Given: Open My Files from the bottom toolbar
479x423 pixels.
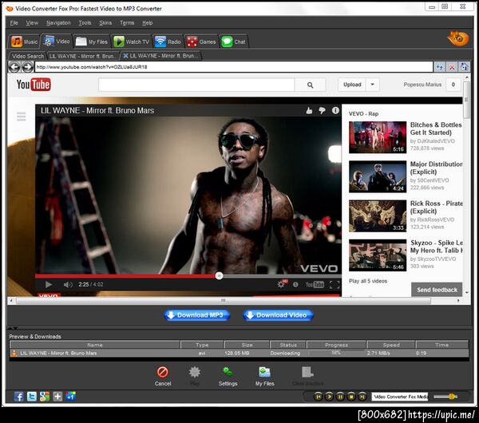Looking at the screenshot, I should (264, 376).
